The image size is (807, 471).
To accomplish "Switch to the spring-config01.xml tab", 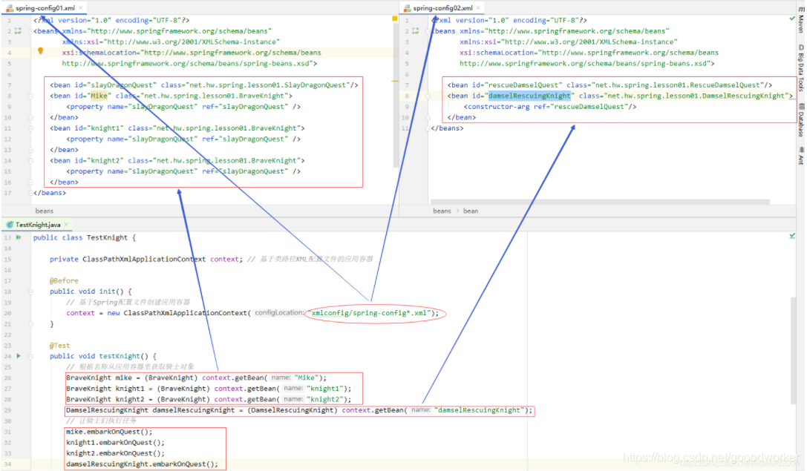I will (x=45, y=7).
